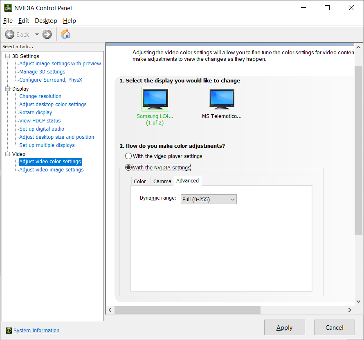This screenshot has height=340, width=364.
Task: Collapse the Video tree node
Action: click(x=8, y=154)
